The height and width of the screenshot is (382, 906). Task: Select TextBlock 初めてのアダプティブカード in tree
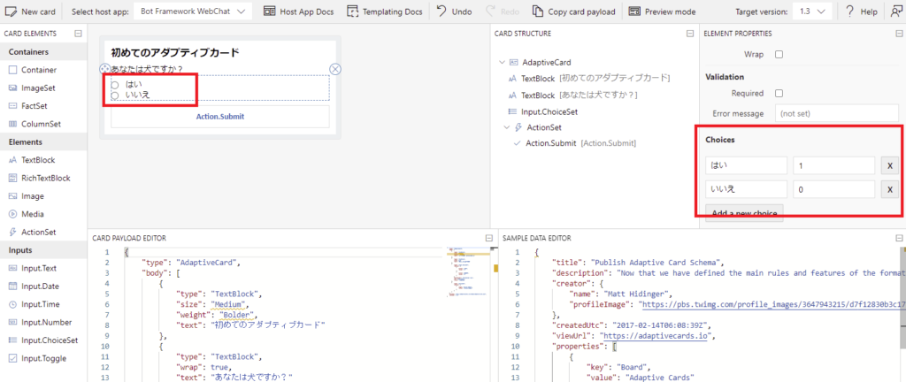pyautogui.click(x=589, y=79)
